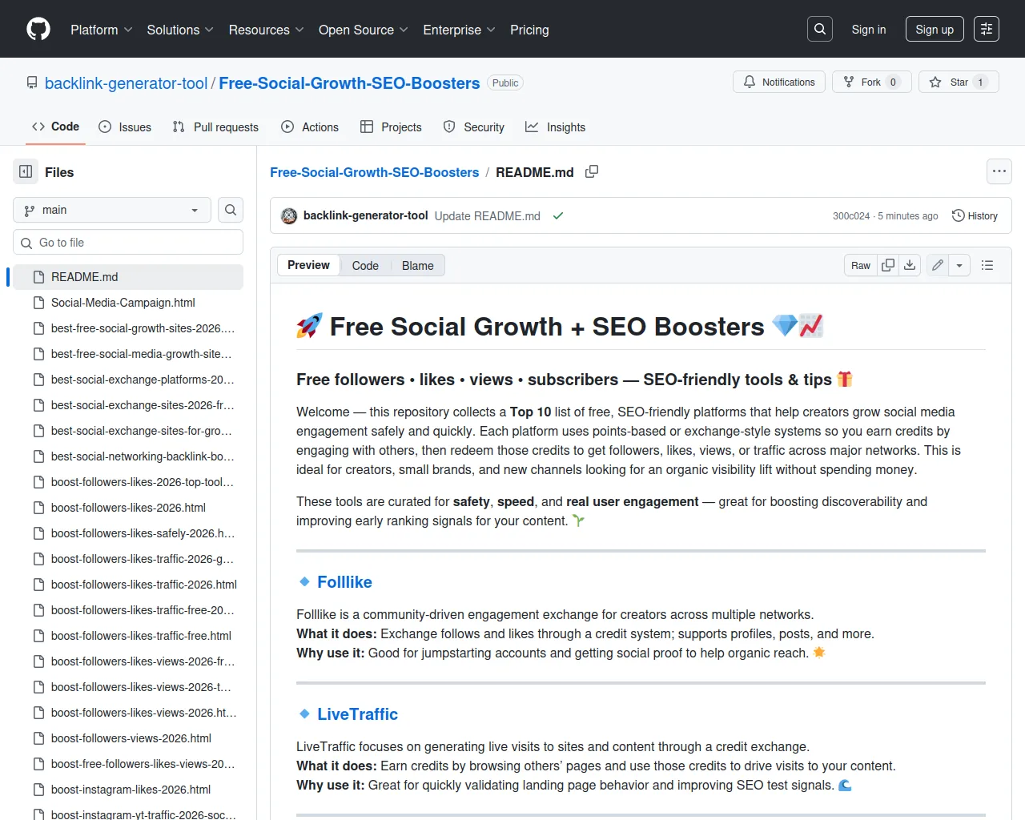
Task: Copy raw file contents icon
Action: [x=888, y=266]
